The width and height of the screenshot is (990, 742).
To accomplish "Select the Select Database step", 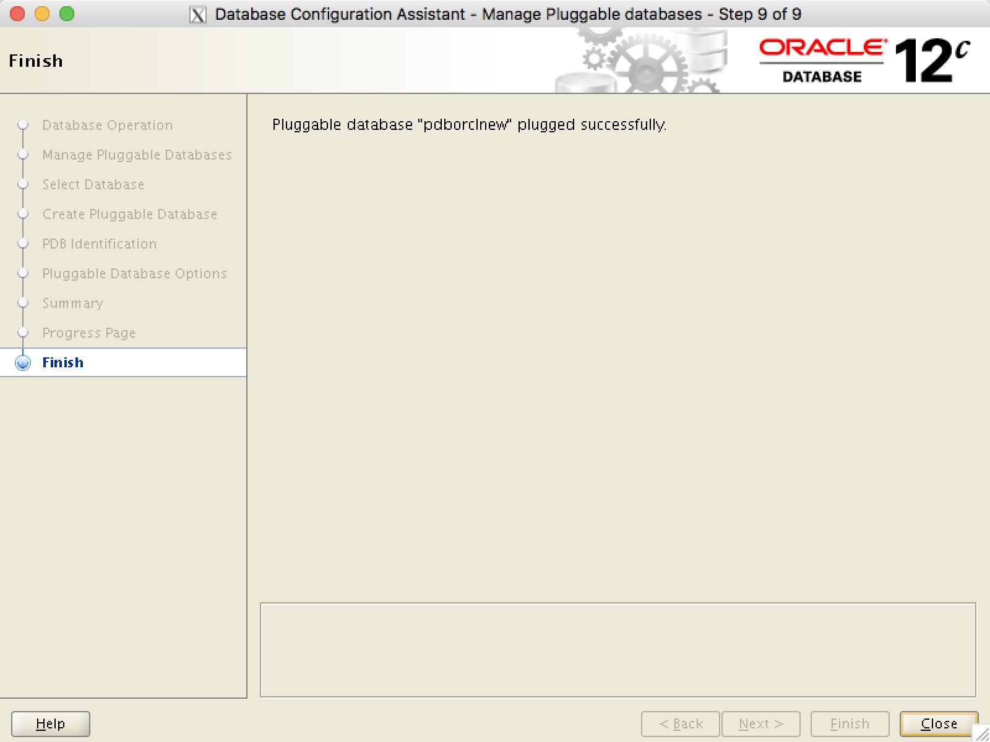I will (x=93, y=184).
